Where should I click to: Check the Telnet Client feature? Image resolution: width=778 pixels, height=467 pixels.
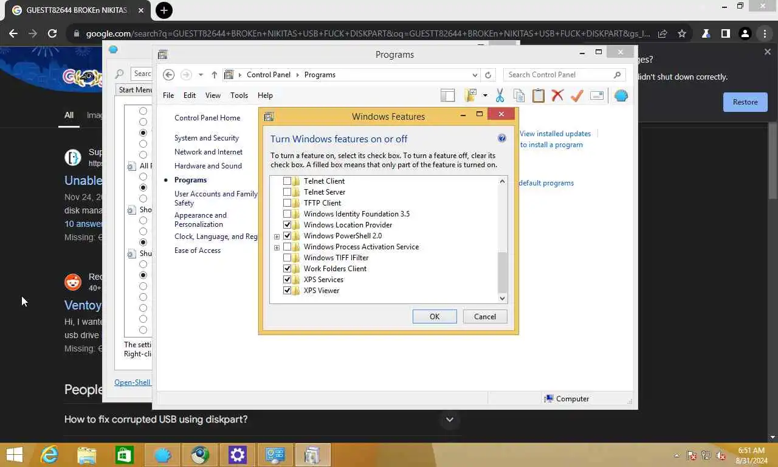click(287, 181)
